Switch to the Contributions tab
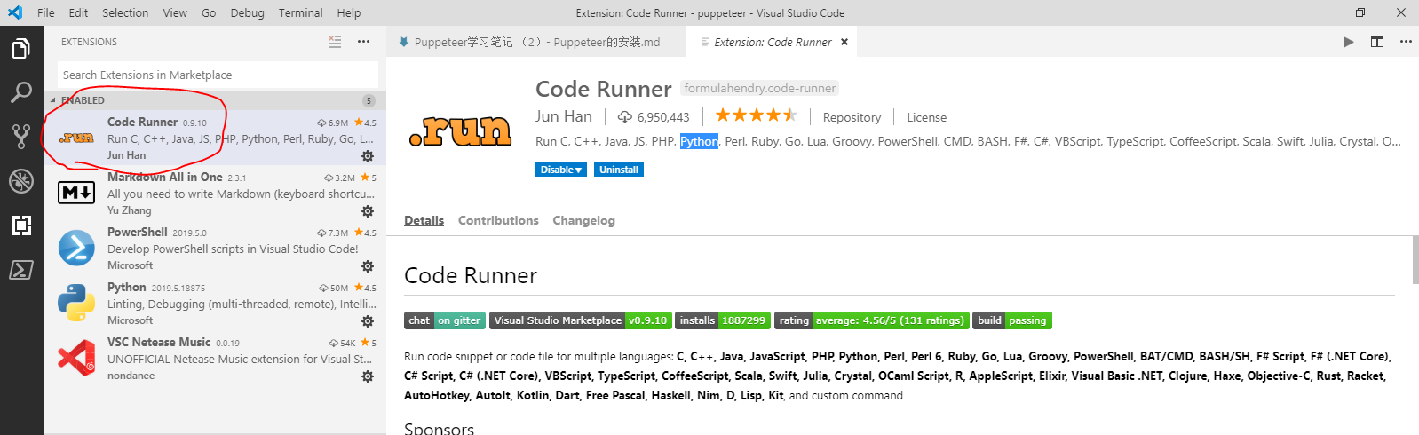 (x=498, y=220)
